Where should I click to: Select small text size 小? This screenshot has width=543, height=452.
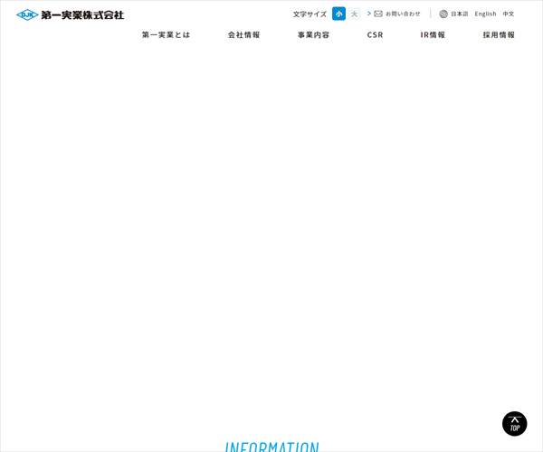pyautogui.click(x=338, y=14)
